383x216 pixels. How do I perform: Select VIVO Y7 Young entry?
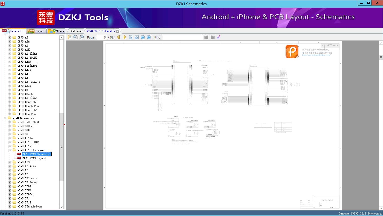[27, 182]
